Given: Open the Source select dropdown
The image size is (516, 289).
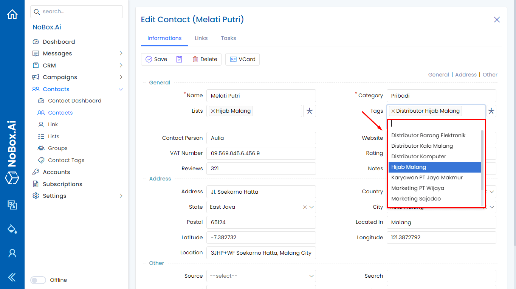Looking at the screenshot, I should click(261, 276).
